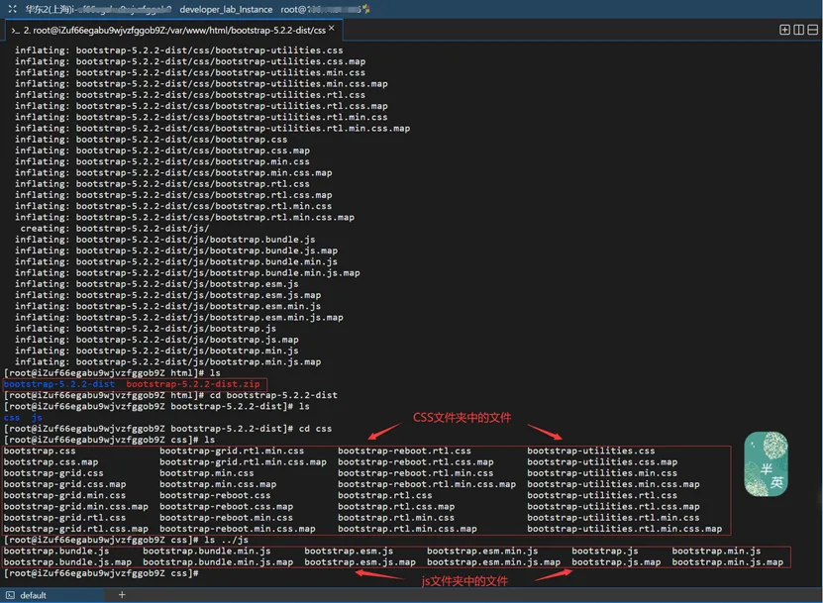Click bootstrap-grid.min.css in the ls output

point(64,495)
